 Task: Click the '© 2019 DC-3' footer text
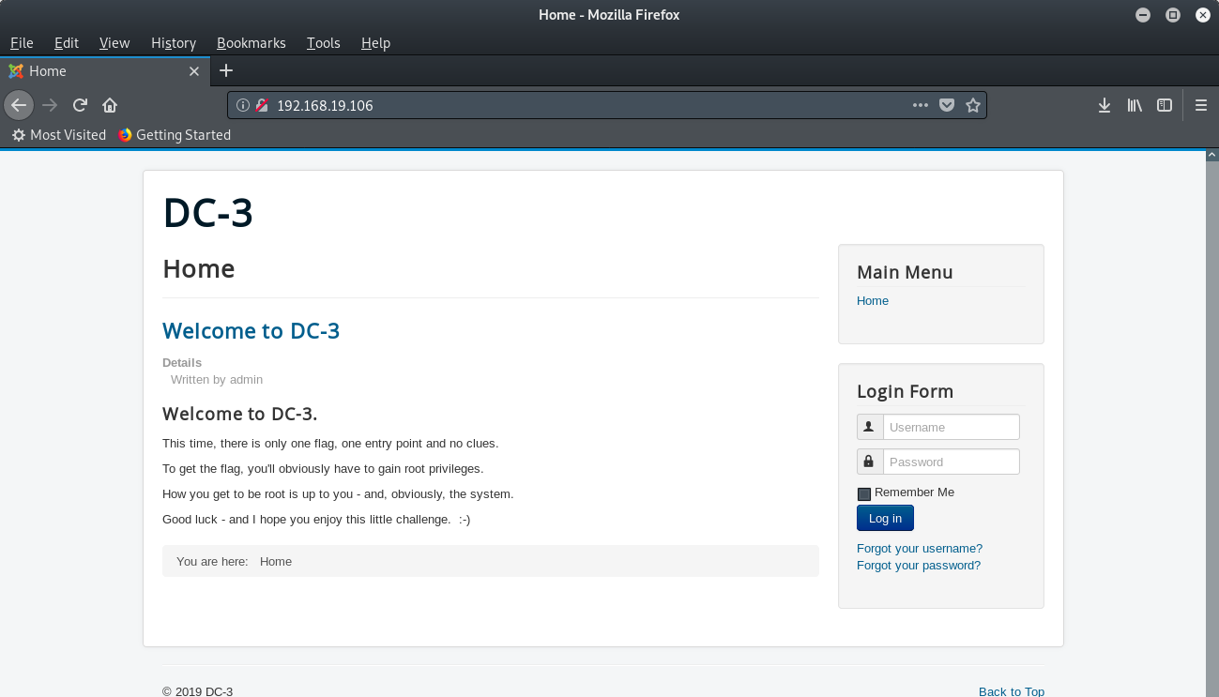click(x=198, y=691)
